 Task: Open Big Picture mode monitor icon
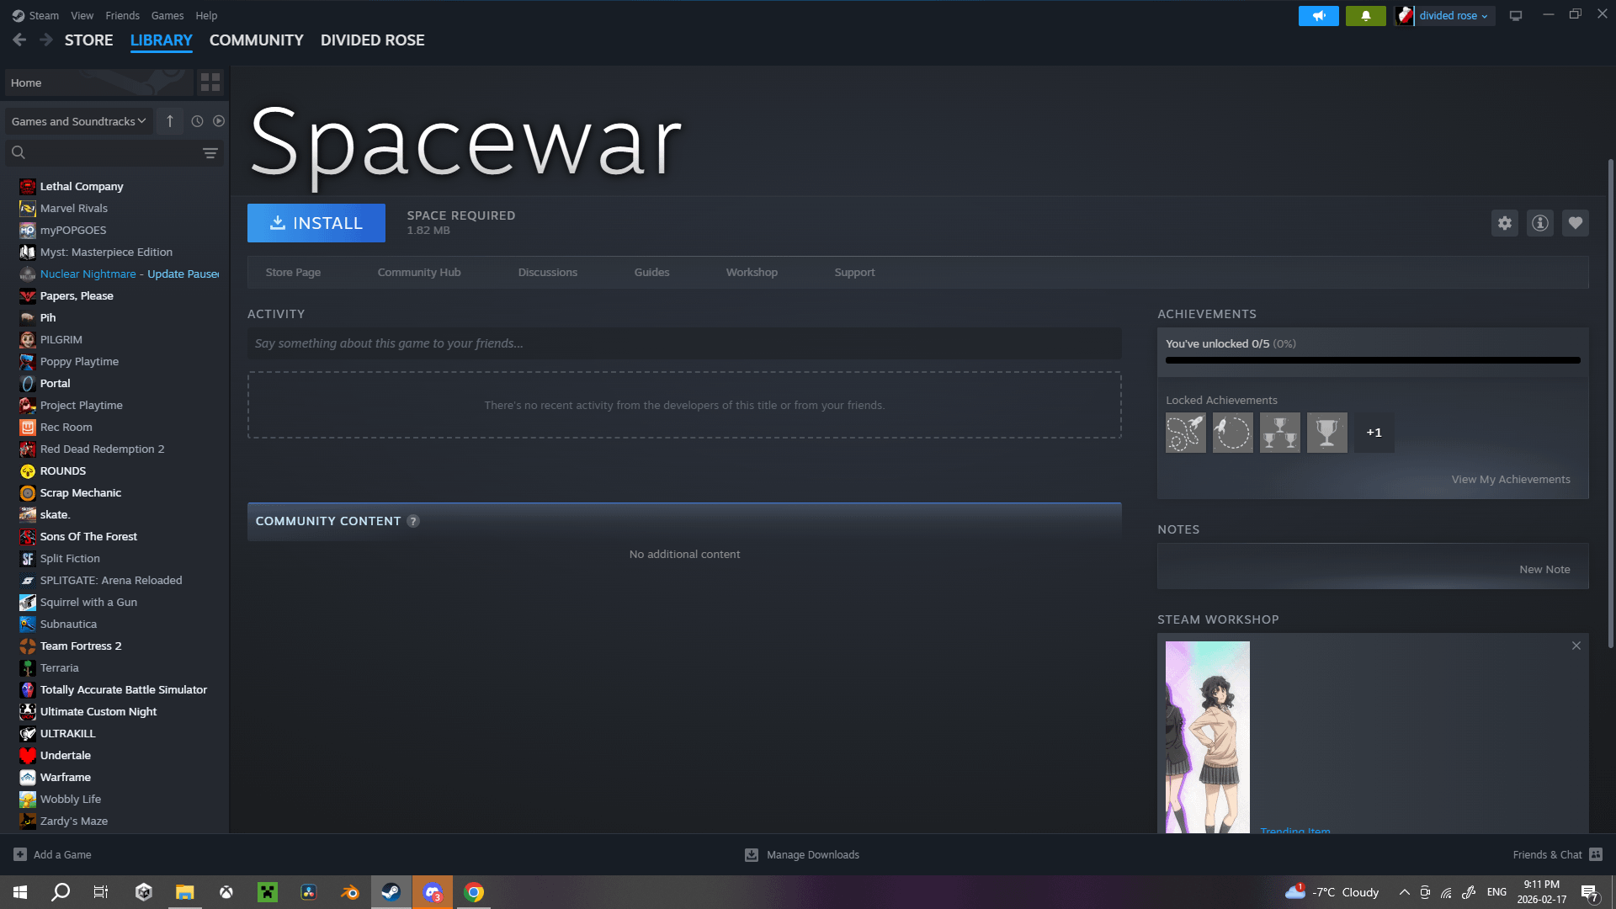(x=1515, y=16)
